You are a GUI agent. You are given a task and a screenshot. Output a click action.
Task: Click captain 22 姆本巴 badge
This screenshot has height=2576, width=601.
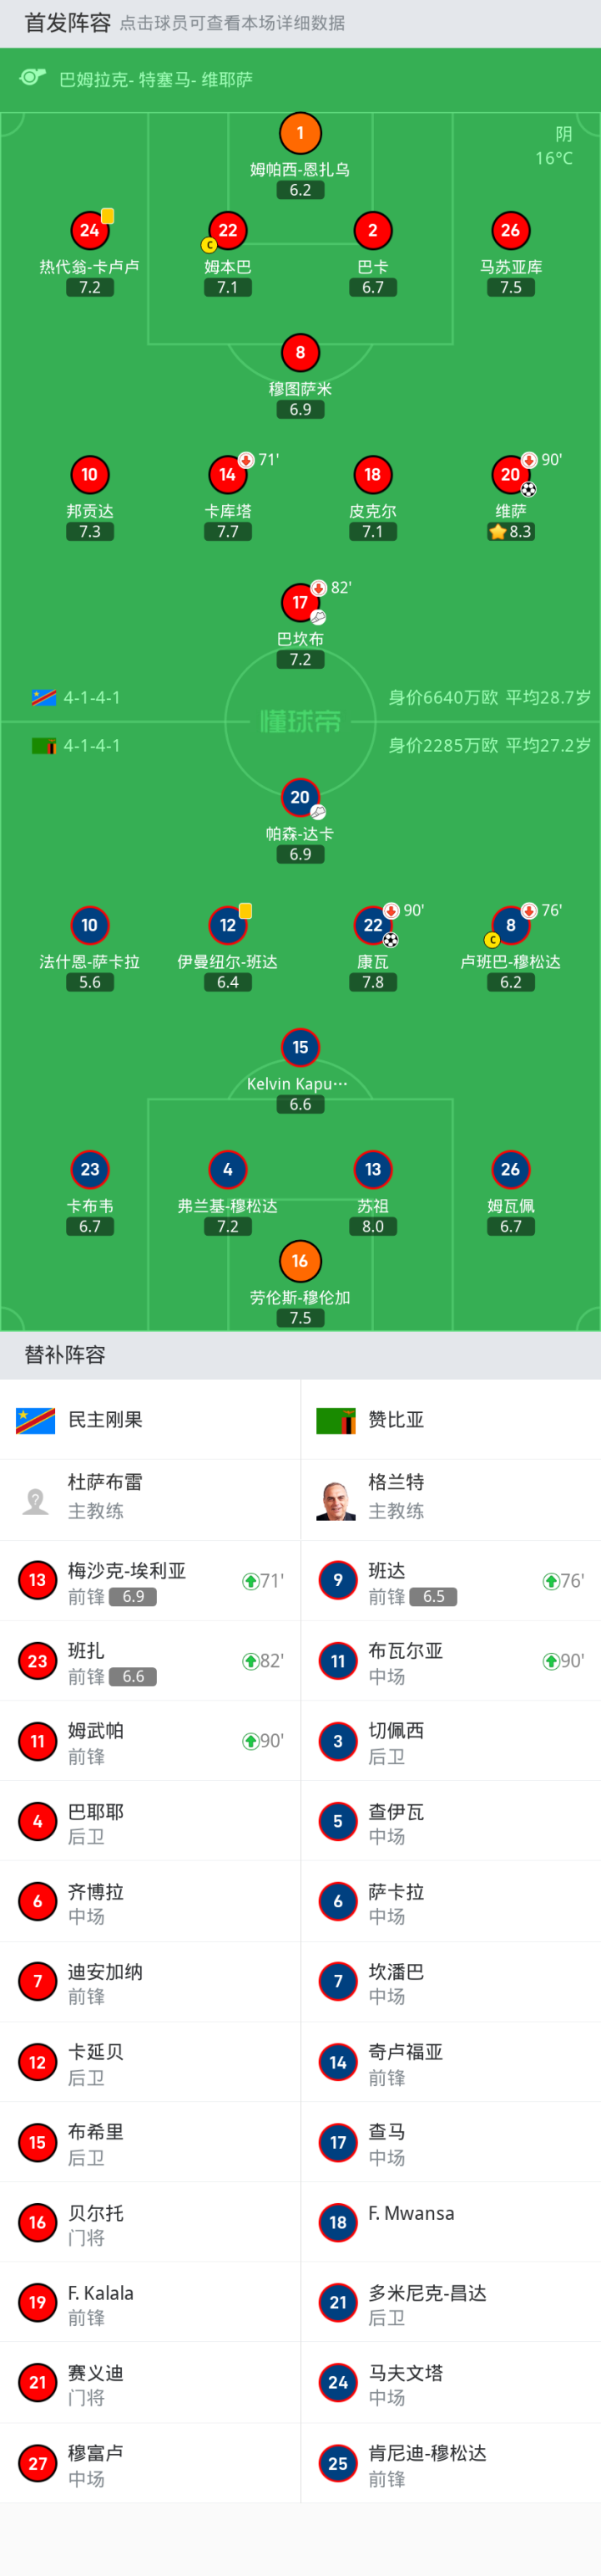(x=228, y=231)
